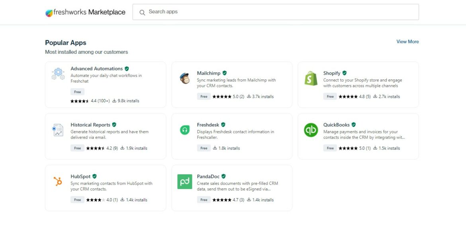Image resolution: width=466 pixels, height=227 pixels.
Task: Click the download icon beside 1.8k installs
Action: (x=215, y=148)
